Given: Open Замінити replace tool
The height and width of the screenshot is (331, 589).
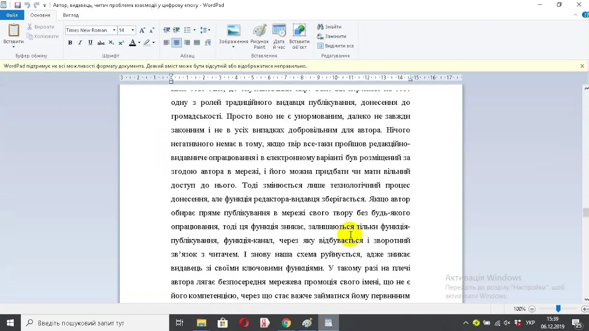Looking at the screenshot, I should tap(332, 36).
